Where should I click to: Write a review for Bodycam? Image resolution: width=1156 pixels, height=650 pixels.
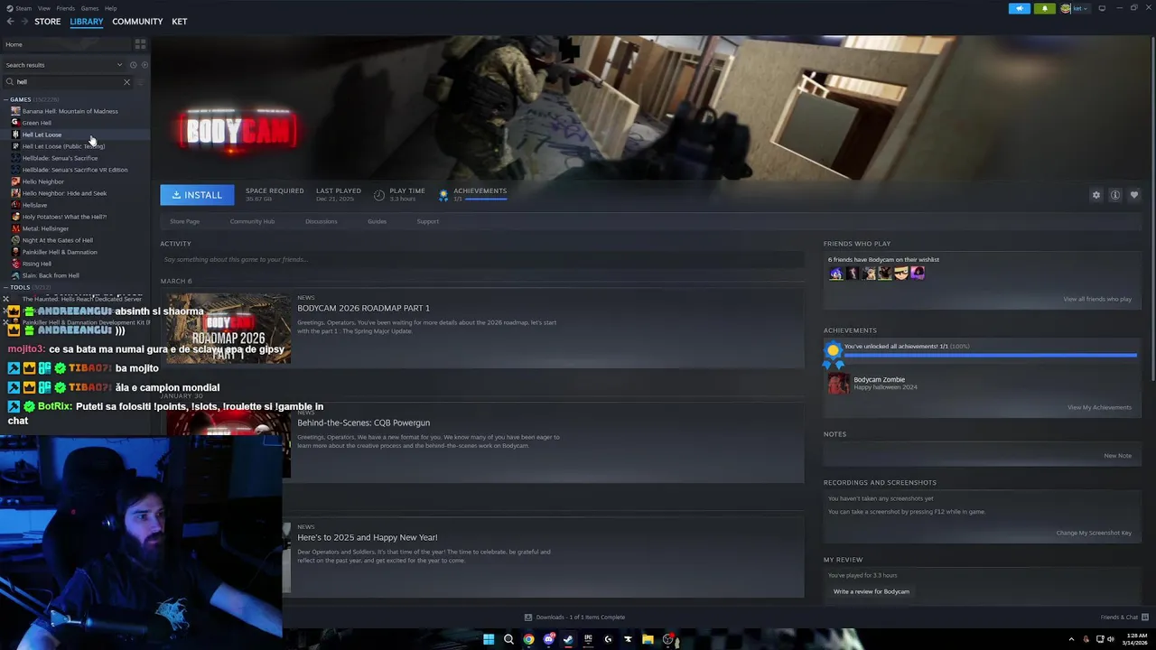tap(872, 591)
